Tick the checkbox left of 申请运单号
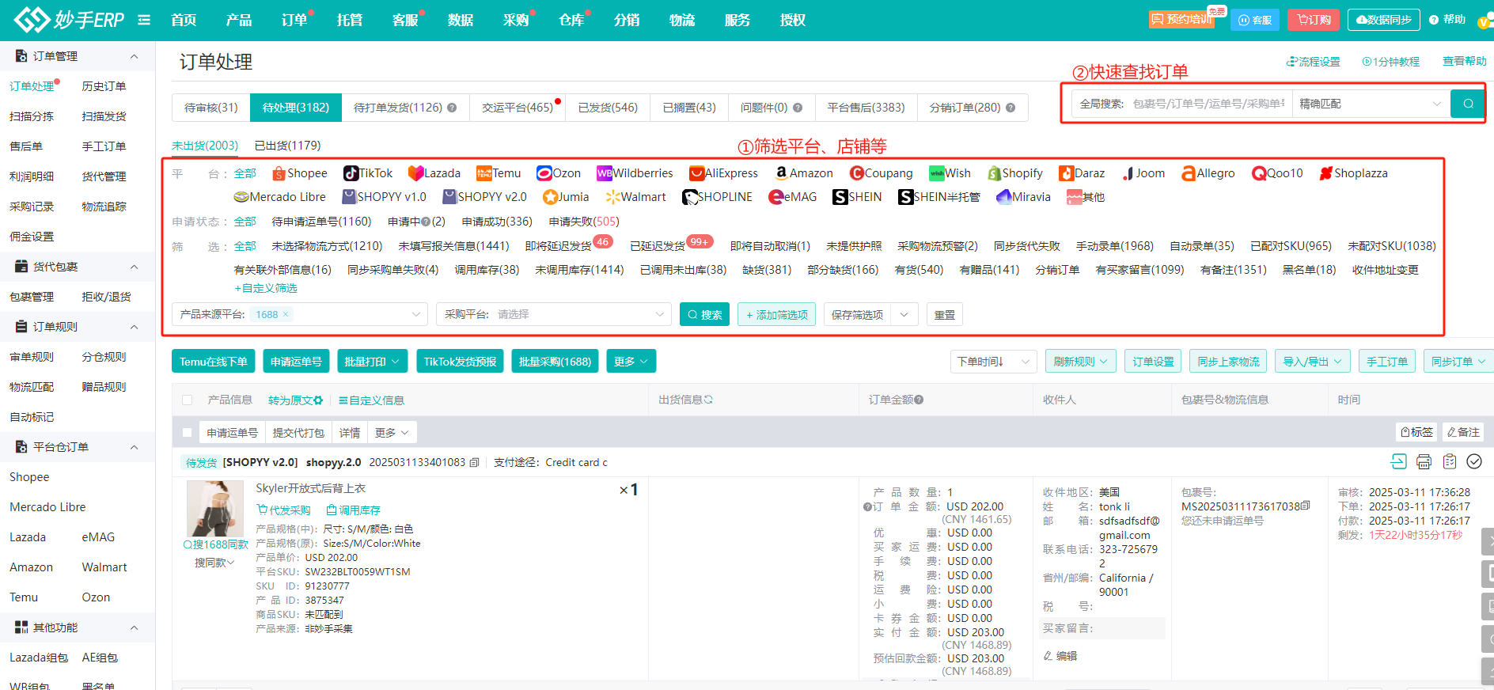 pyautogui.click(x=188, y=433)
